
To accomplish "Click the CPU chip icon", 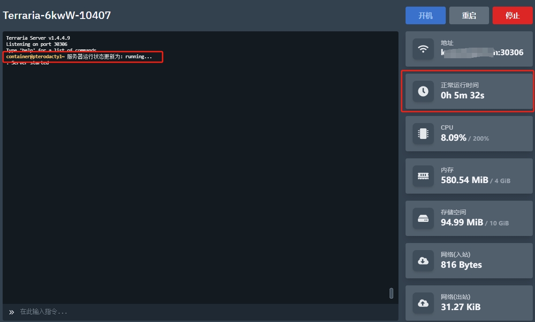I will click(423, 134).
